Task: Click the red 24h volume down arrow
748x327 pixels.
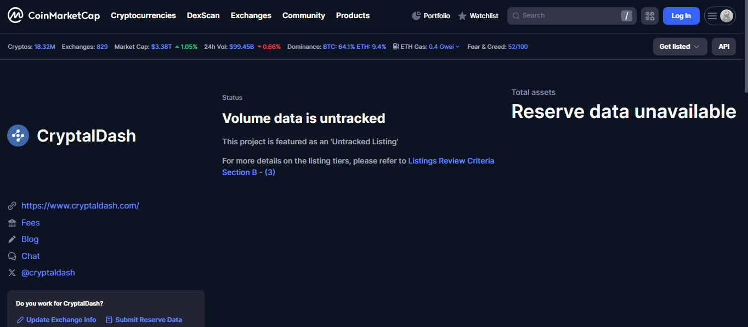Action: point(259,47)
